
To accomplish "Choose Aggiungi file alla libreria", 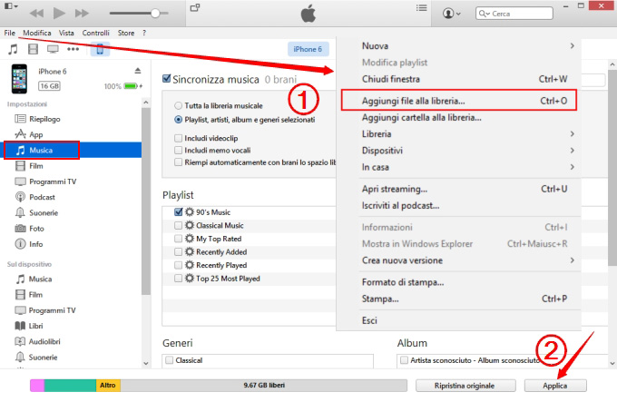I will click(x=459, y=101).
